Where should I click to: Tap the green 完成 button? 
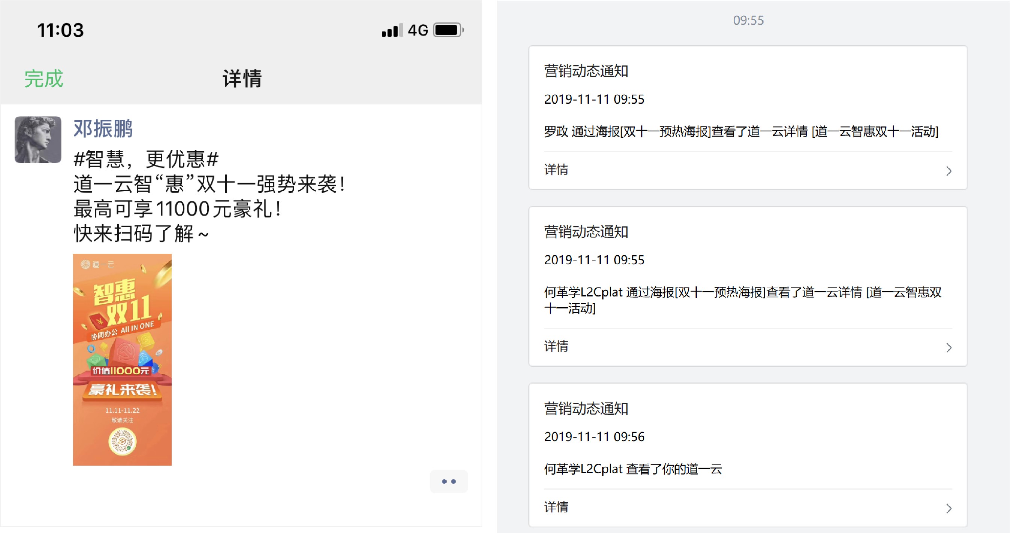pyautogui.click(x=43, y=78)
